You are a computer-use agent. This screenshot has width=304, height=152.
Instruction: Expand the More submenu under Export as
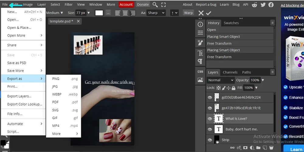tap(65, 134)
